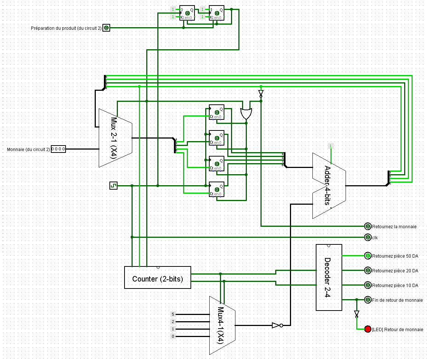Select the Mux 2-1 (X4) block
This screenshot has height=362, width=427.
[115, 138]
